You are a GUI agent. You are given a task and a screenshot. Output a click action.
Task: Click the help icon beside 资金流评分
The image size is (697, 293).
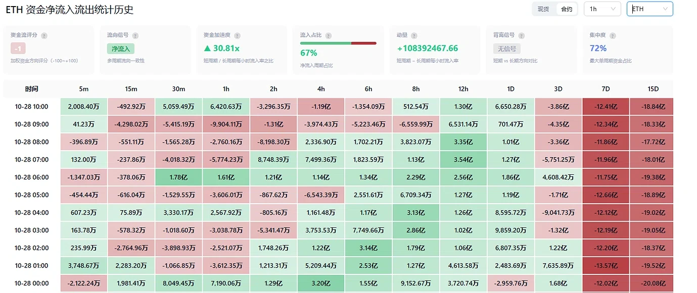(x=44, y=36)
